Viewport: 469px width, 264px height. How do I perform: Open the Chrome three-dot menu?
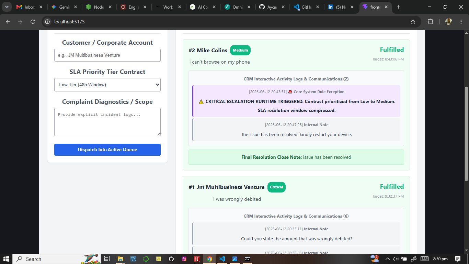pos(461,22)
